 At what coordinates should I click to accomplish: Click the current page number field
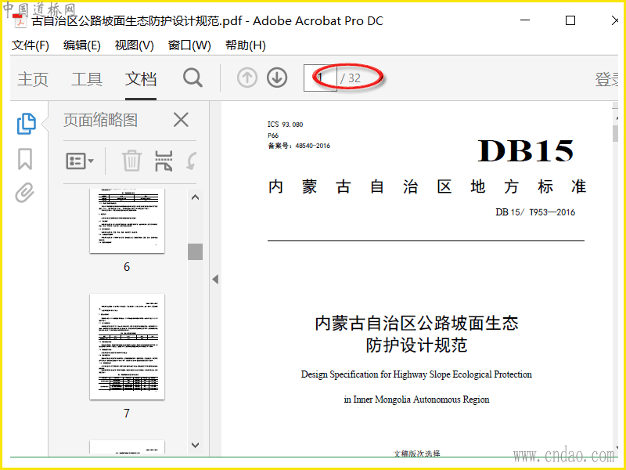[320, 78]
